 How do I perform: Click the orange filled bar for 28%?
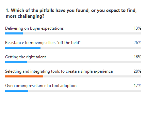24,76
